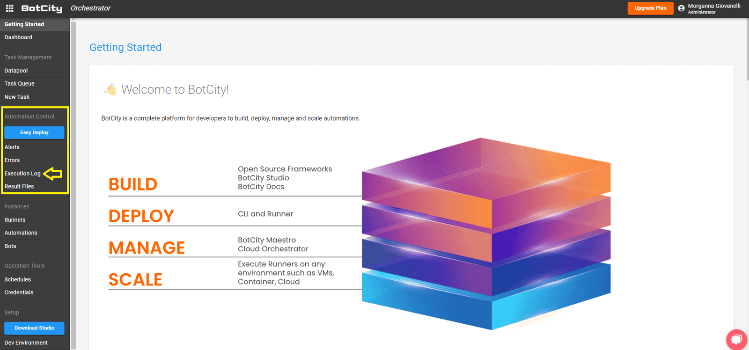This screenshot has width=749, height=350.
Task: Open Result Files in the sidebar
Action: click(19, 186)
